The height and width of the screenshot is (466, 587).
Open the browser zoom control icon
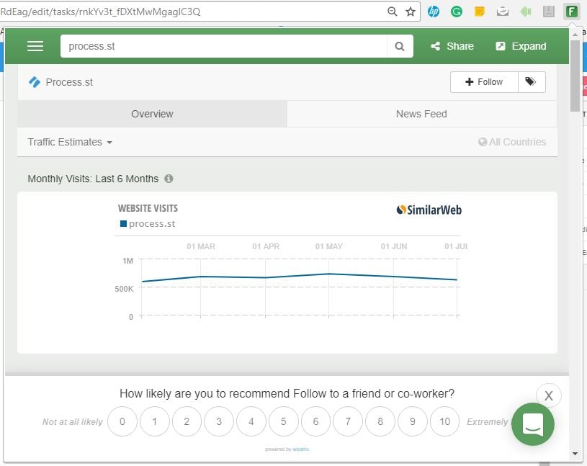[393, 12]
